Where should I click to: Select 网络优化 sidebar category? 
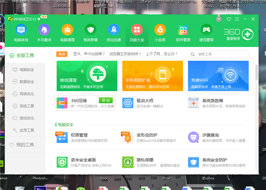(23, 94)
